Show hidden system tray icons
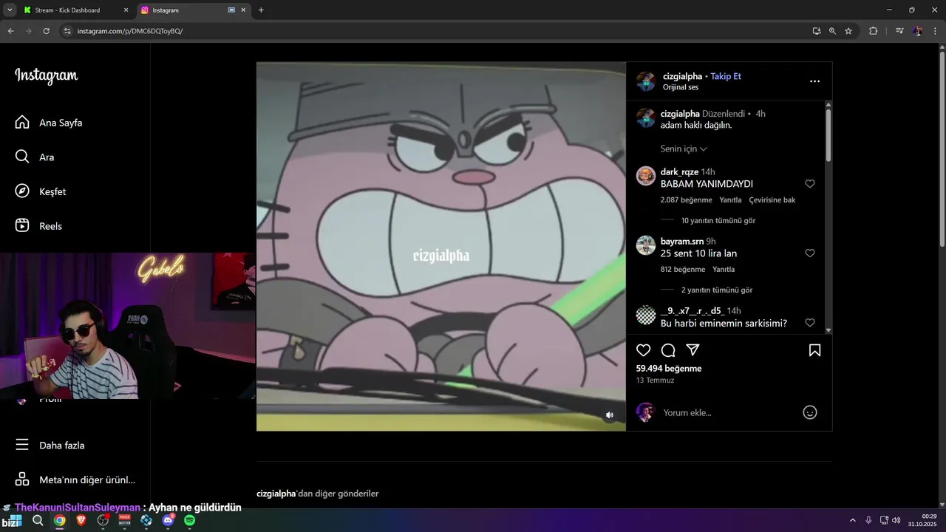 click(852, 520)
